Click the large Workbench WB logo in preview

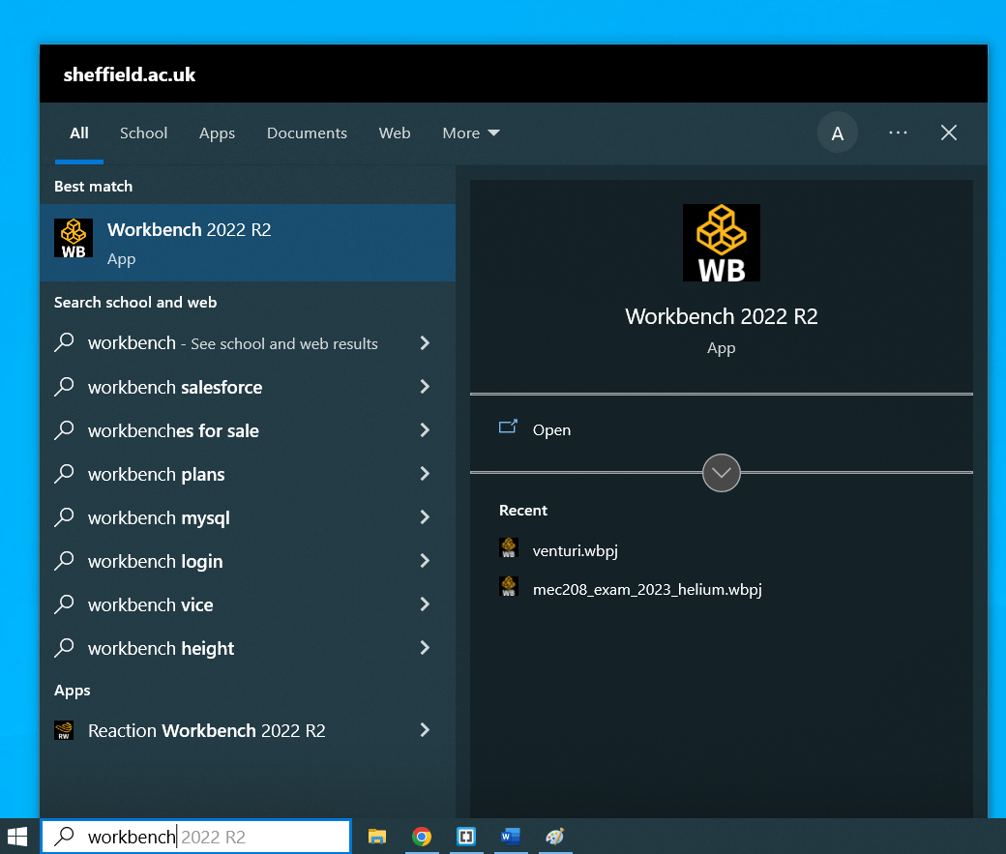722,243
